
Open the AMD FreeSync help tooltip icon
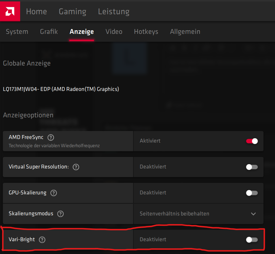tap(51, 137)
